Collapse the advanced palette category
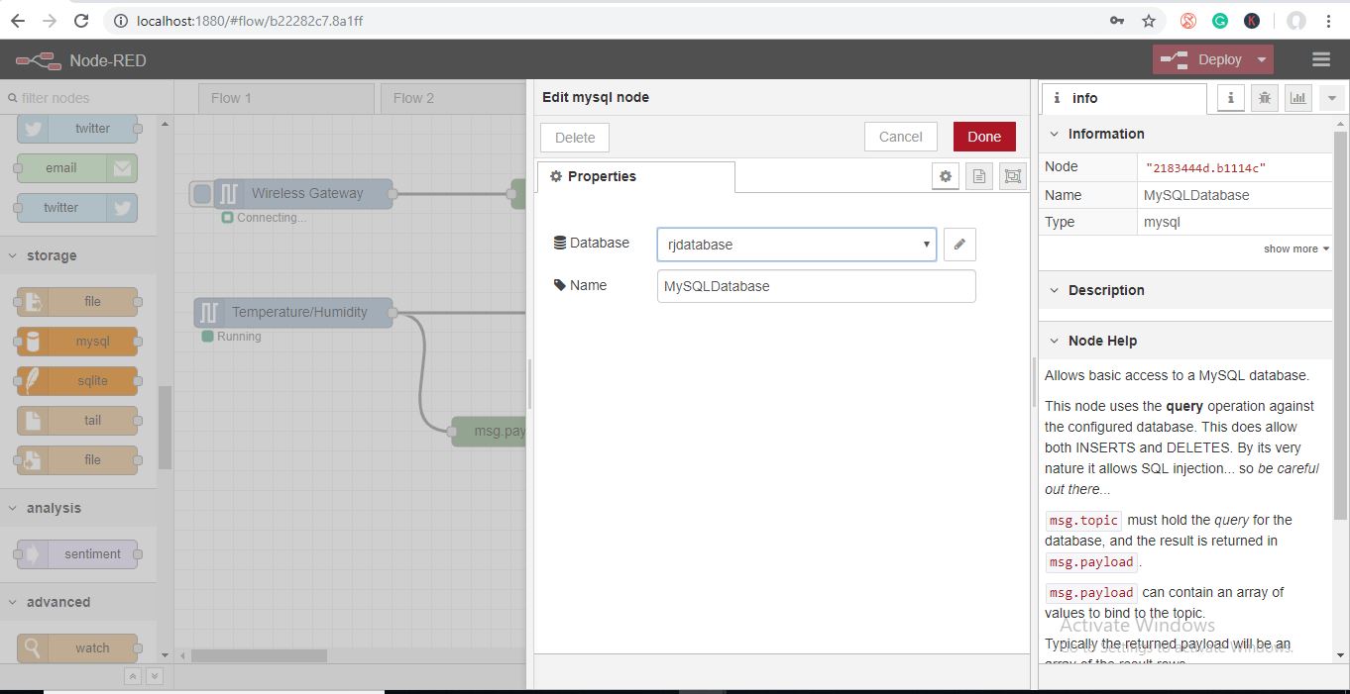This screenshot has height=694, width=1350. [x=78, y=602]
